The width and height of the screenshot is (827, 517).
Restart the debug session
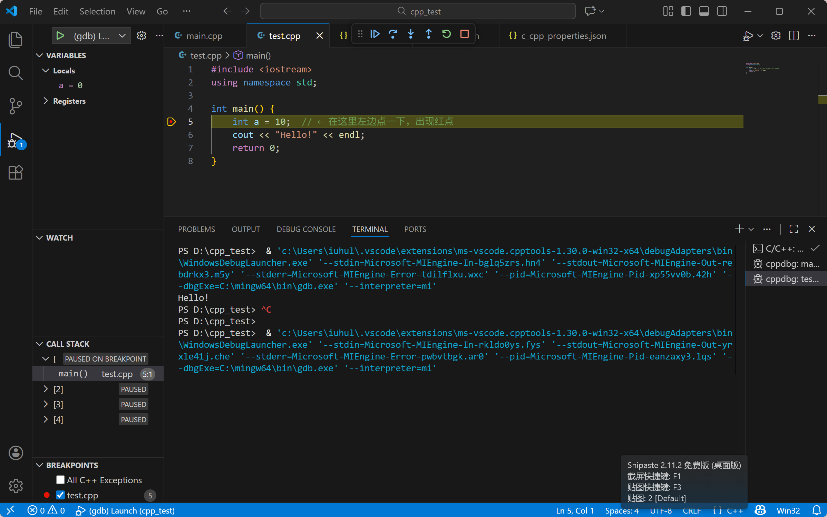click(x=447, y=34)
